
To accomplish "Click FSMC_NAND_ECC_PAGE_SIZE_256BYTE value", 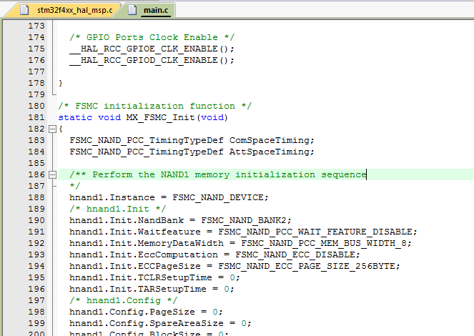I will point(307,266).
